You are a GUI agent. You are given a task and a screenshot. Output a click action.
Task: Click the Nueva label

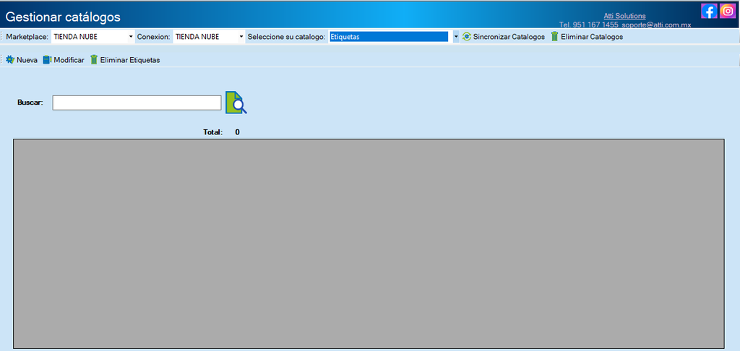click(27, 60)
